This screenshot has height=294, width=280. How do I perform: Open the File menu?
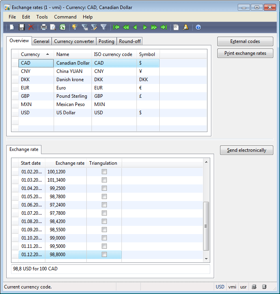[12, 17]
